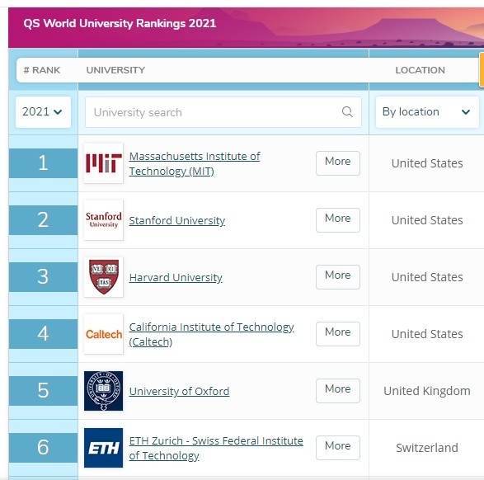Open the Harvard University link

point(176,277)
